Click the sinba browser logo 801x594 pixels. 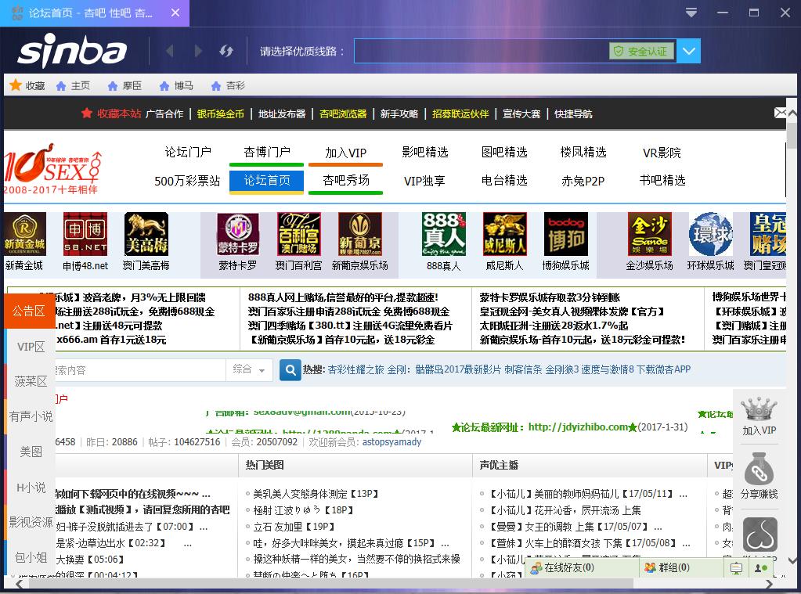71,50
